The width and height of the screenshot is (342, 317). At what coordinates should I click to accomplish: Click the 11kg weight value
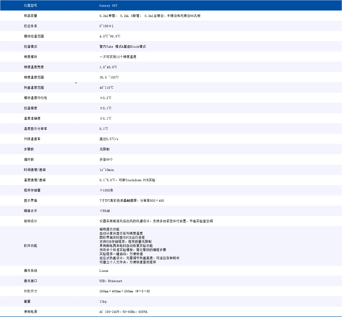click(103, 301)
